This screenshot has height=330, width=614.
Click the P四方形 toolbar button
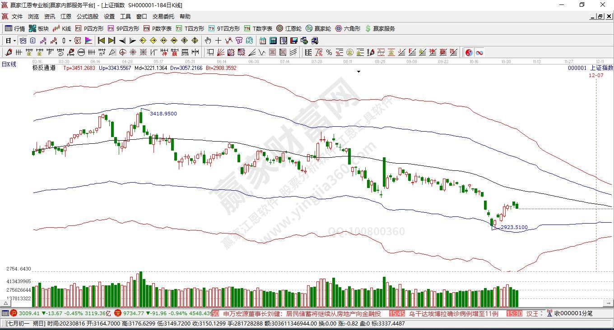coord(89,28)
